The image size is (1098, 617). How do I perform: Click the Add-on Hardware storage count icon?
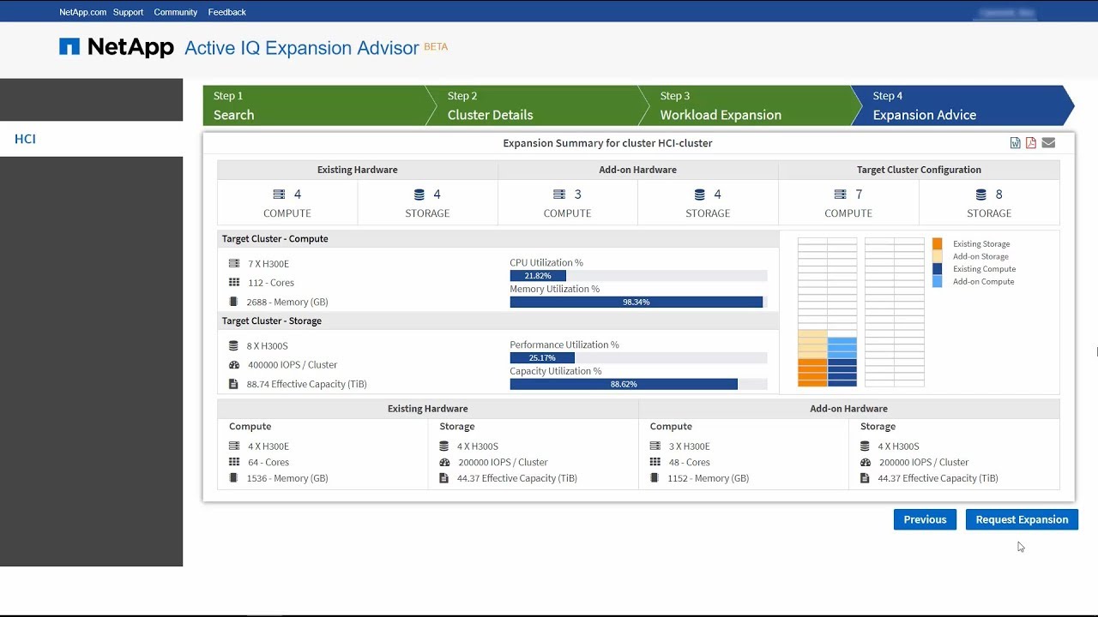pos(700,195)
